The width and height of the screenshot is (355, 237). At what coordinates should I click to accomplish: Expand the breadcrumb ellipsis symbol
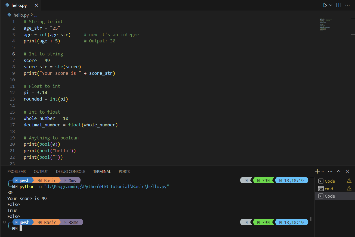click(x=36, y=15)
